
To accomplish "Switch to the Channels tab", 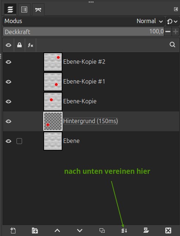I will click(24, 10).
